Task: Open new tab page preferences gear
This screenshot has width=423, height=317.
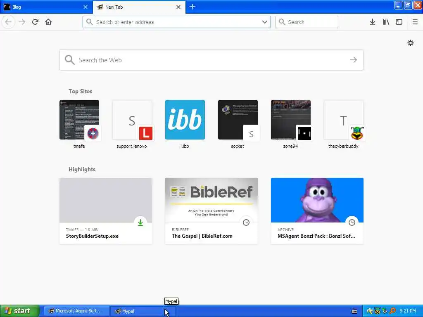Action: (x=410, y=43)
